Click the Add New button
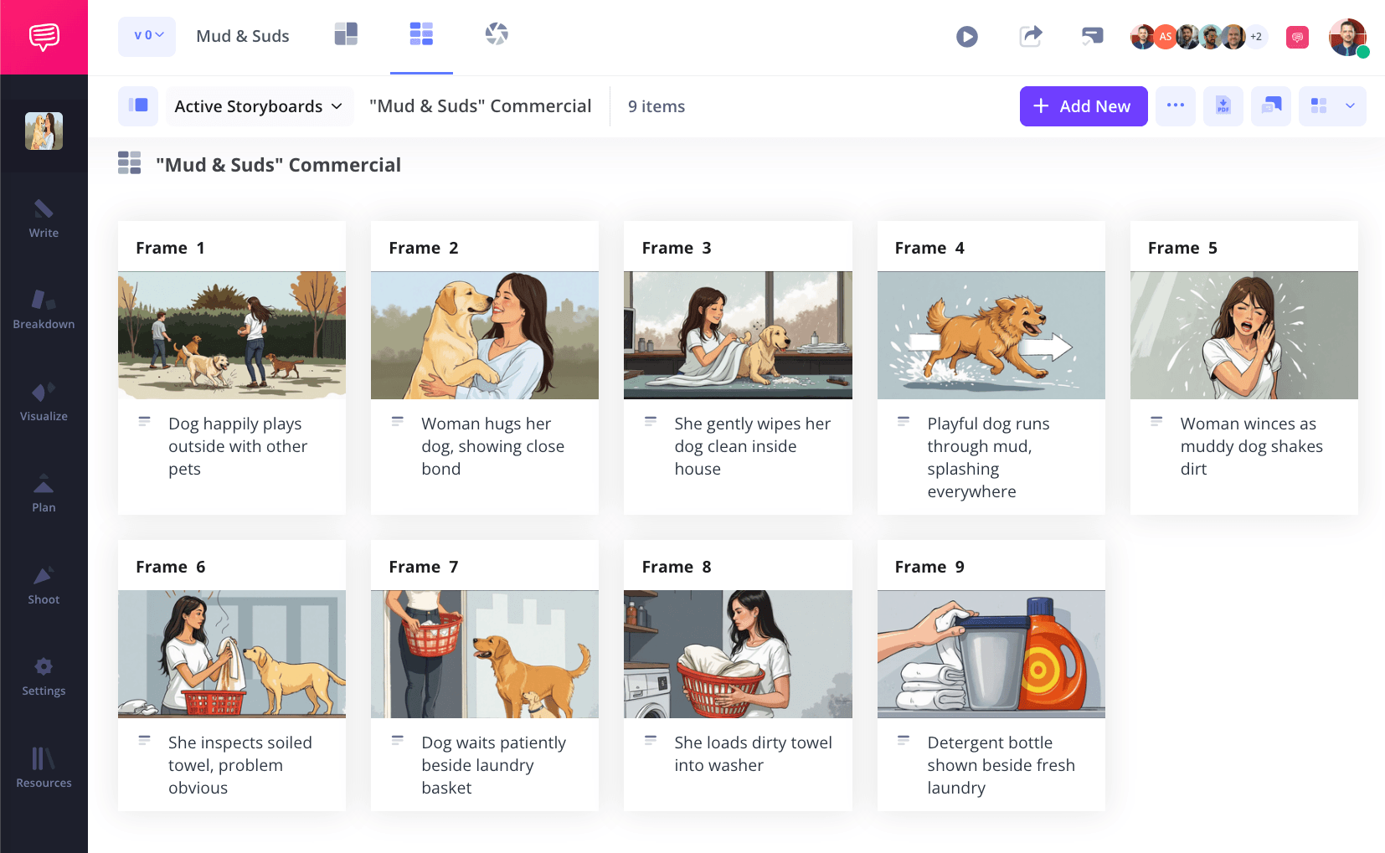Viewport: 1385px width, 853px height. 1083,106
